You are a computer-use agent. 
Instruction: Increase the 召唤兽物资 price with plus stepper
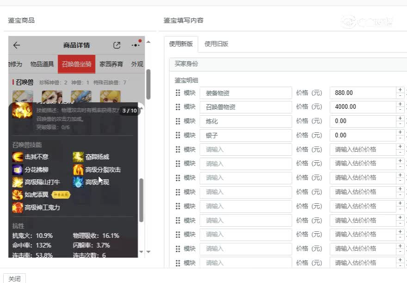pos(400,104)
